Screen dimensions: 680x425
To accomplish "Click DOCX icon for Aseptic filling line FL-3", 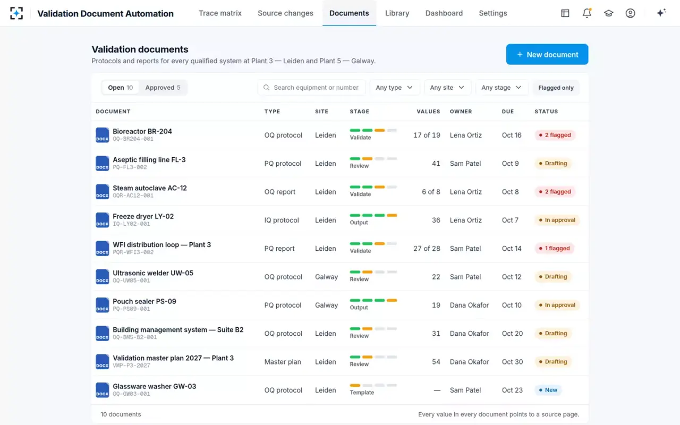I will (x=102, y=163).
